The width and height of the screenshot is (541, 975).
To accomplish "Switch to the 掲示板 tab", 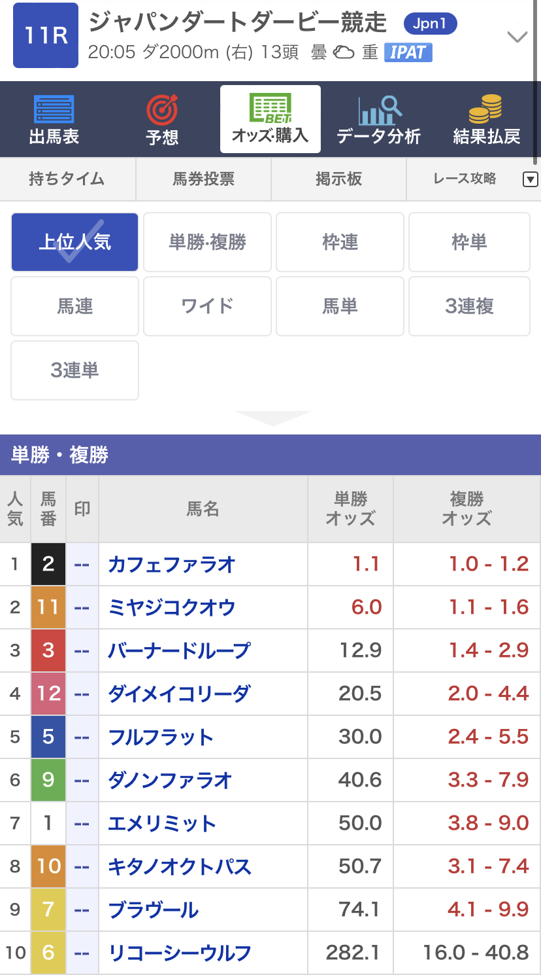I will click(x=338, y=179).
